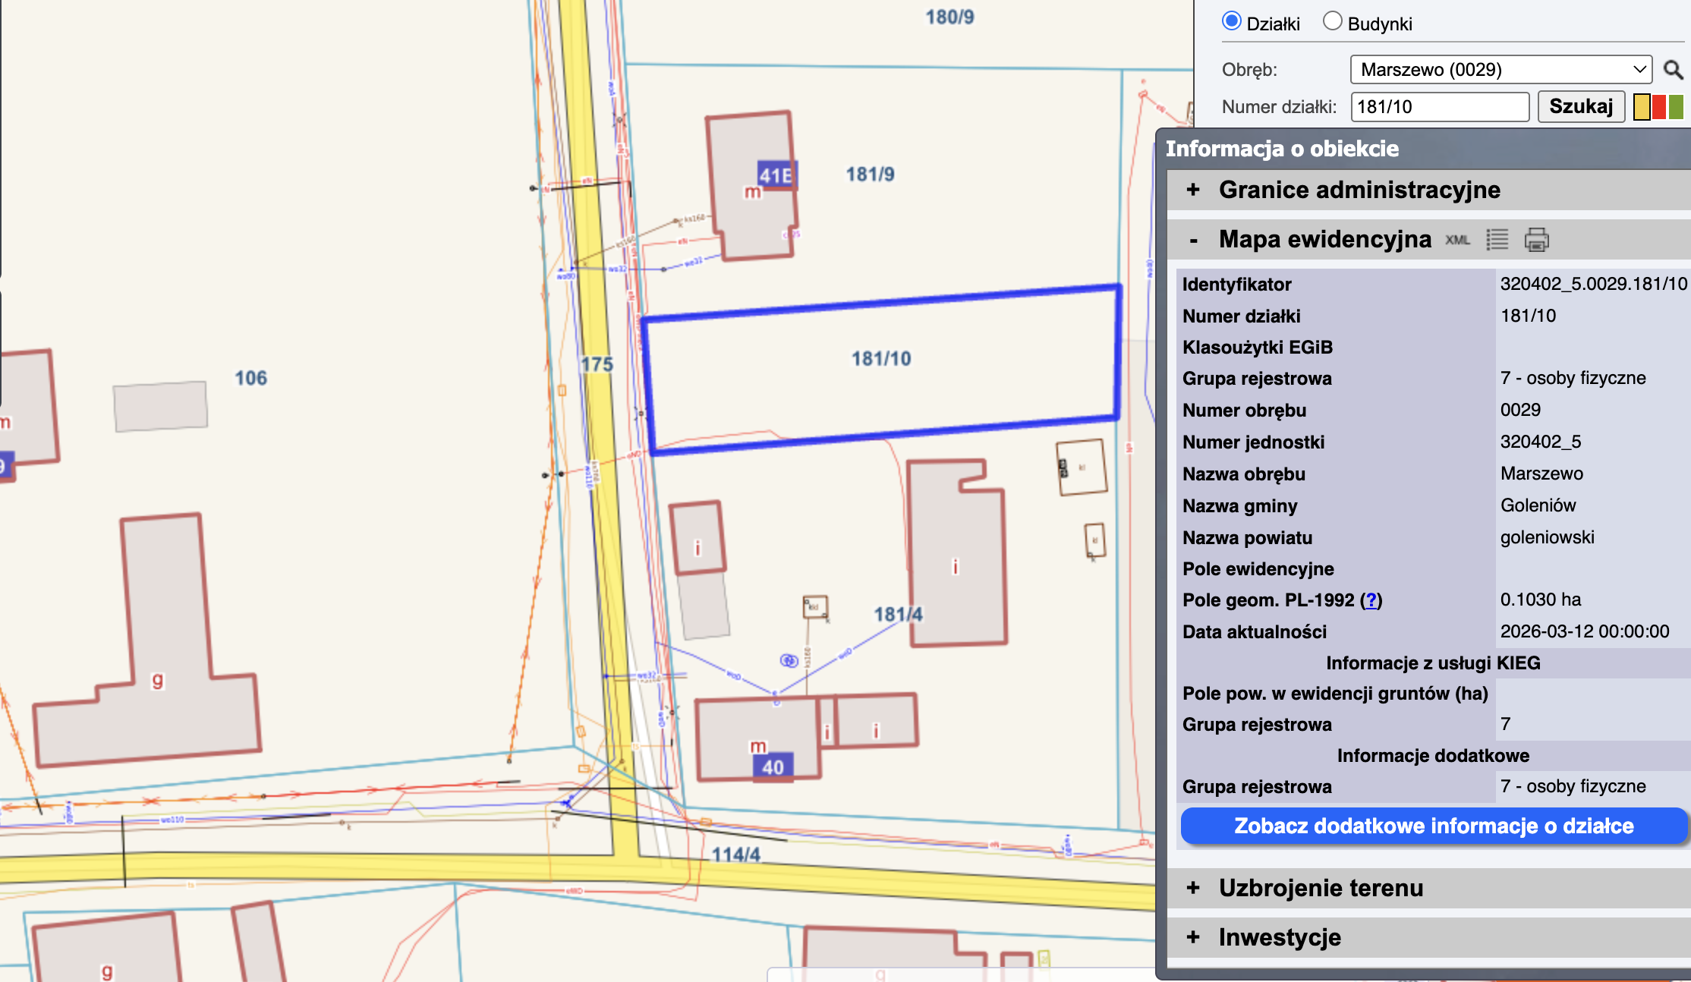1691x982 pixels.
Task: Click address marker 41E on map
Action: click(x=775, y=176)
